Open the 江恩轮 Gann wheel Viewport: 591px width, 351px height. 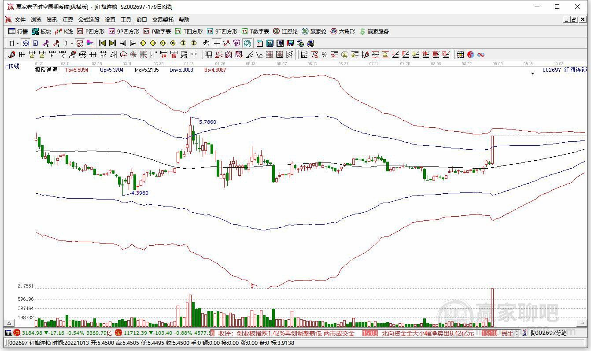[x=285, y=31]
